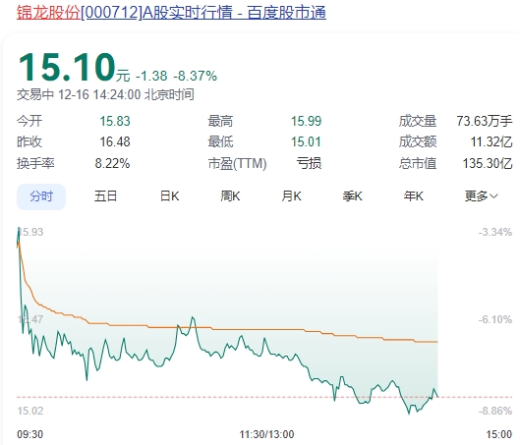Click the current price 15.10

67,68
